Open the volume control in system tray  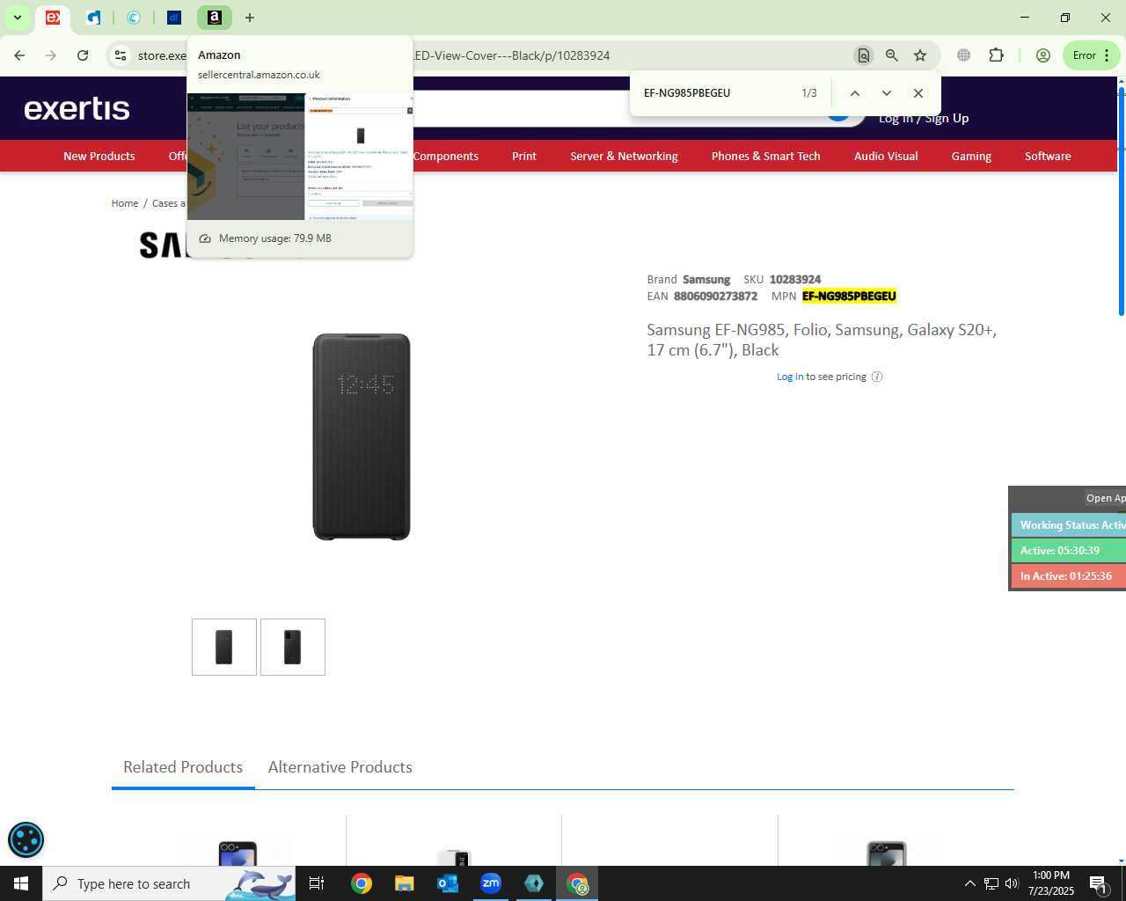(1012, 883)
